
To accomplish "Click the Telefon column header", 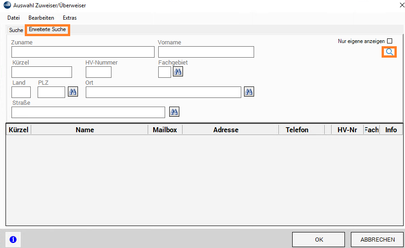I will [297, 130].
